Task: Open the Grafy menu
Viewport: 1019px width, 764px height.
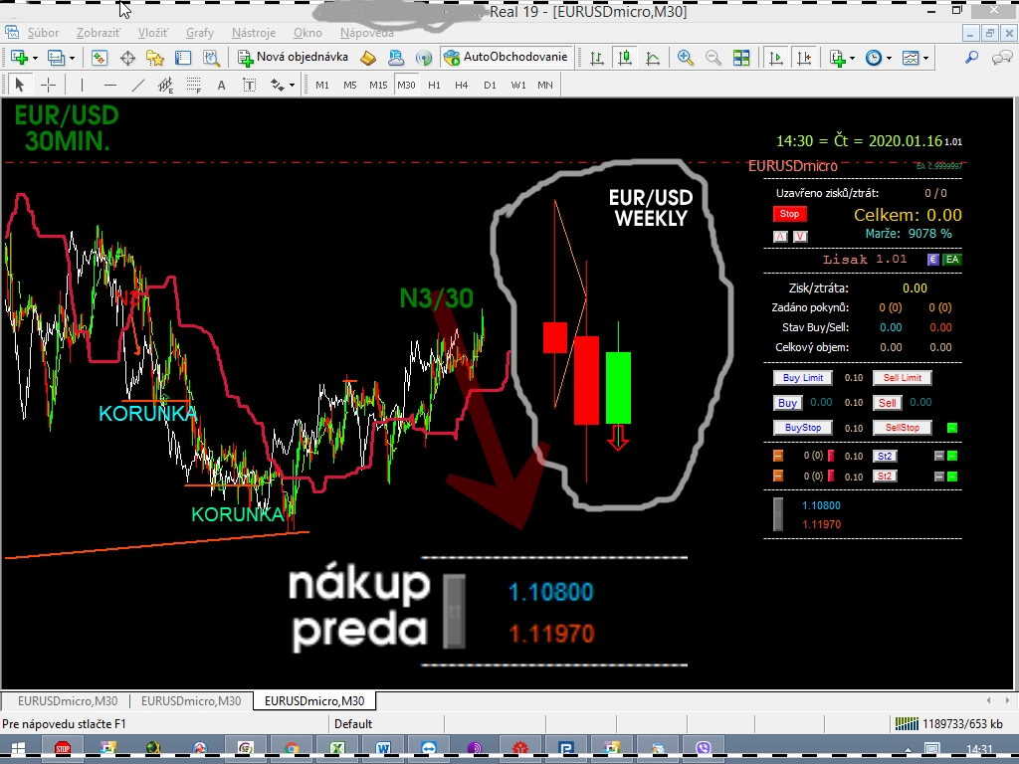Action: tap(199, 33)
